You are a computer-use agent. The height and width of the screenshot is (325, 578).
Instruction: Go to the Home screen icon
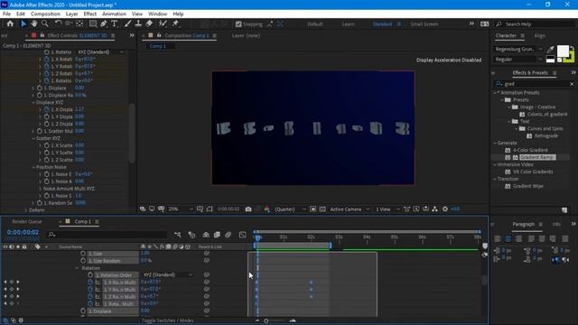[x=10, y=24]
